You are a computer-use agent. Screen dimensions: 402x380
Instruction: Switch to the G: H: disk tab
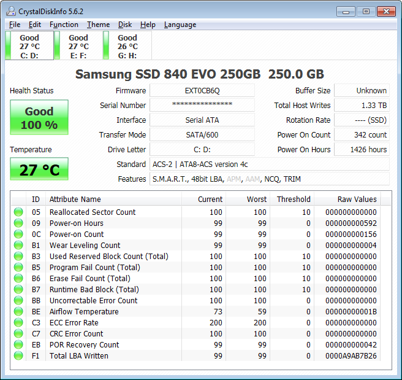[x=127, y=45]
